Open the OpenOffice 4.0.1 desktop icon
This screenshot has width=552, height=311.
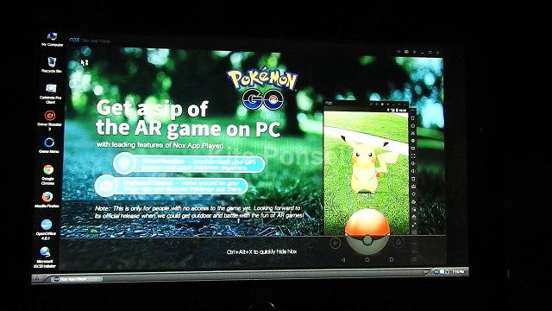(46, 229)
